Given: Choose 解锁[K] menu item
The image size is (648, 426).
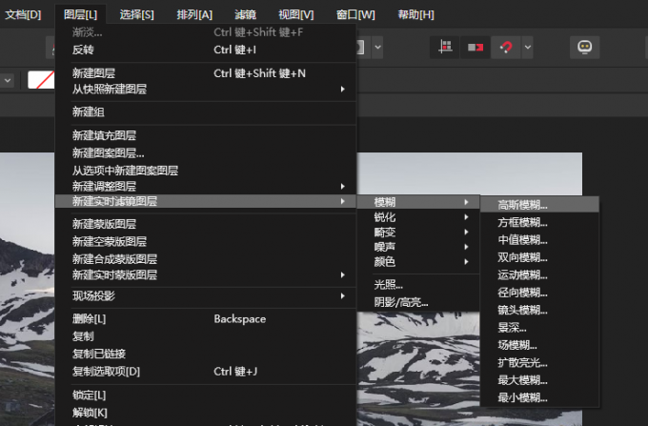Looking at the screenshot, I should (x=206, y=413).
